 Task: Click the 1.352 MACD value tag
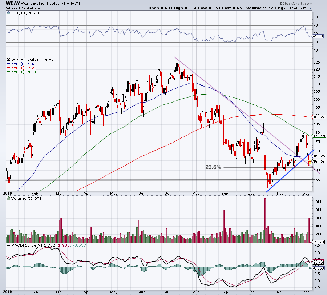coord(318,263)
